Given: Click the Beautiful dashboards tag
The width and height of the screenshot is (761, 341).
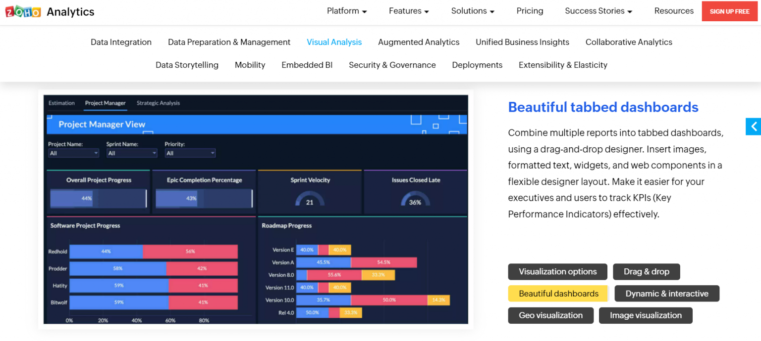Looking at the screenshot, I should (x=557, y=293).
